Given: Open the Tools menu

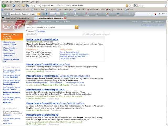Looking at the screenshot, I should [x=32, y=2].
